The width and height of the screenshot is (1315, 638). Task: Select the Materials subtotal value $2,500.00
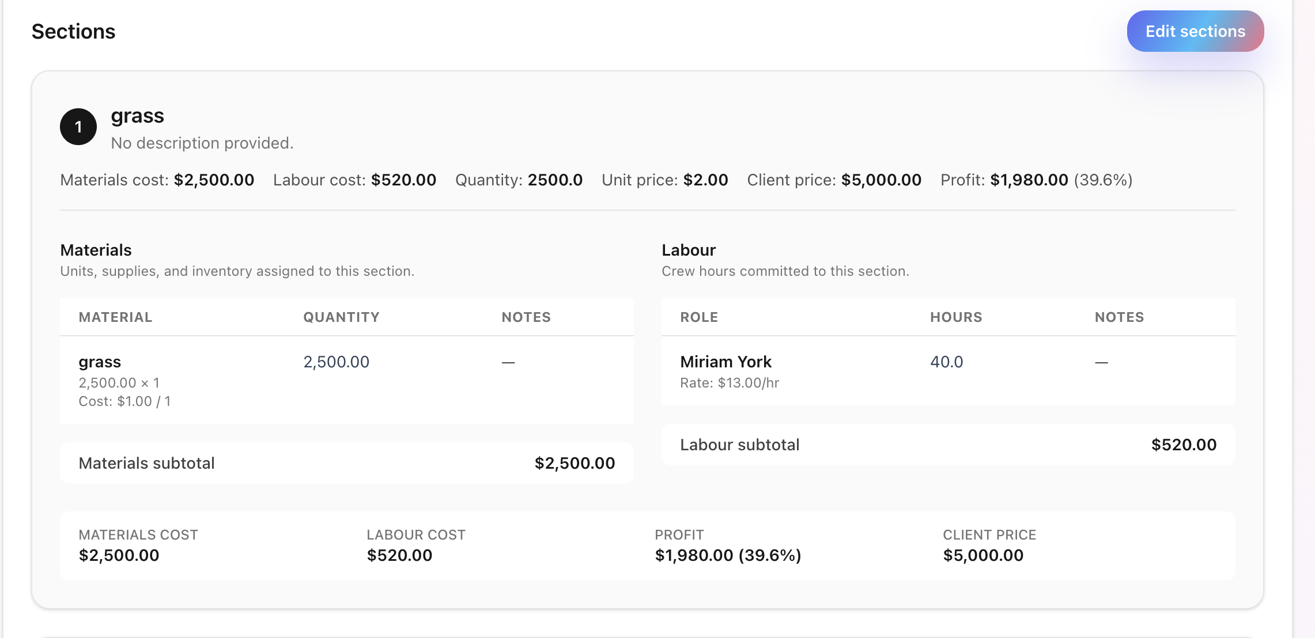(x=574, y=462)
